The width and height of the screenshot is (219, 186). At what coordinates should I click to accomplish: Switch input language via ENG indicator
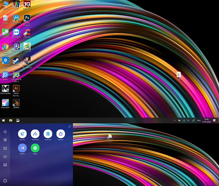point(199,121)
